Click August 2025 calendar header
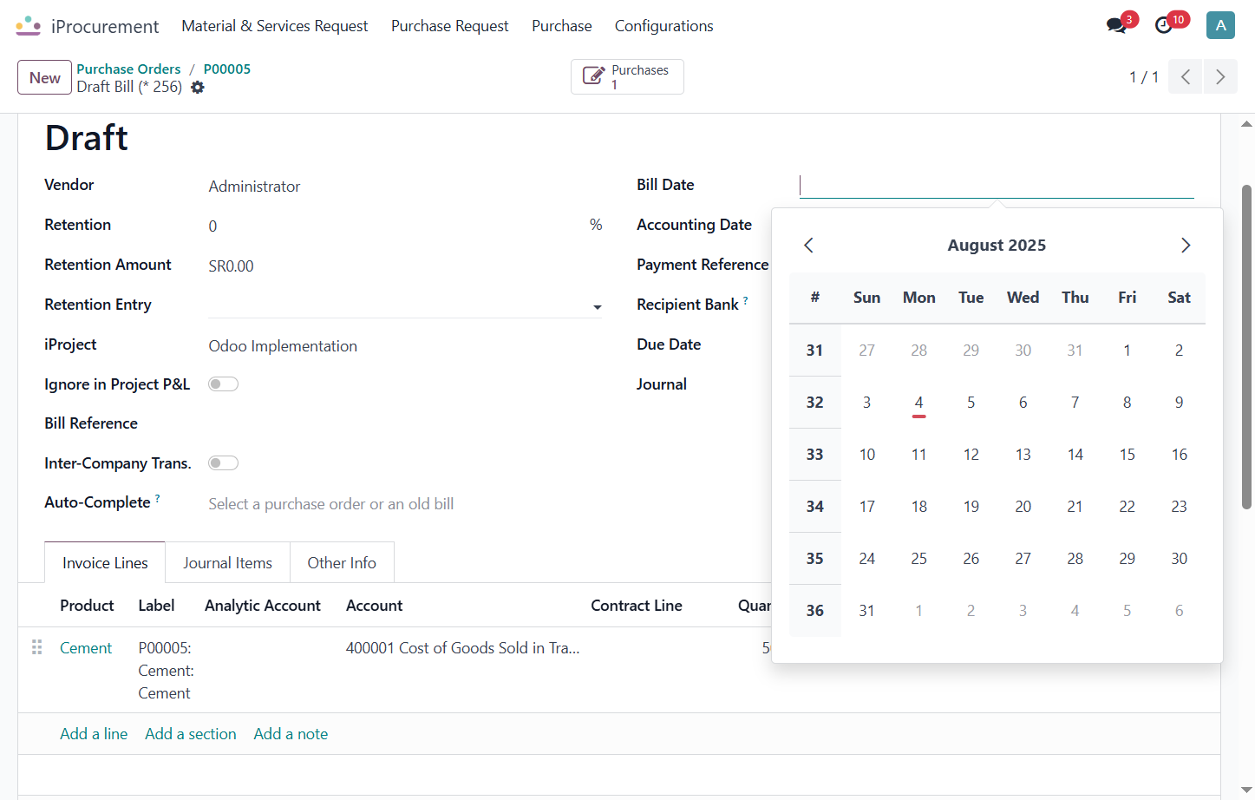 [x=997, y=246]
